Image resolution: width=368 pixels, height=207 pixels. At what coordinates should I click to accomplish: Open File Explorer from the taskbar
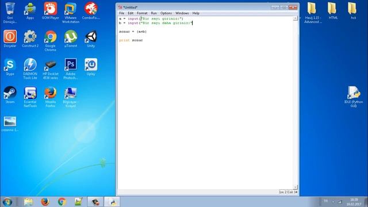click(x=28, y=202)
